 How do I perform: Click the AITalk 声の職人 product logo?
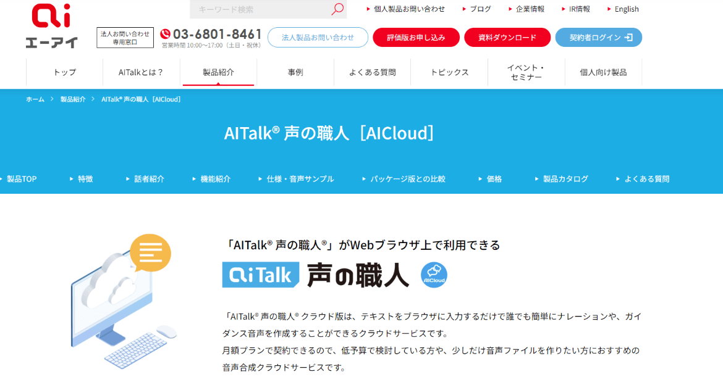[316, 275]
